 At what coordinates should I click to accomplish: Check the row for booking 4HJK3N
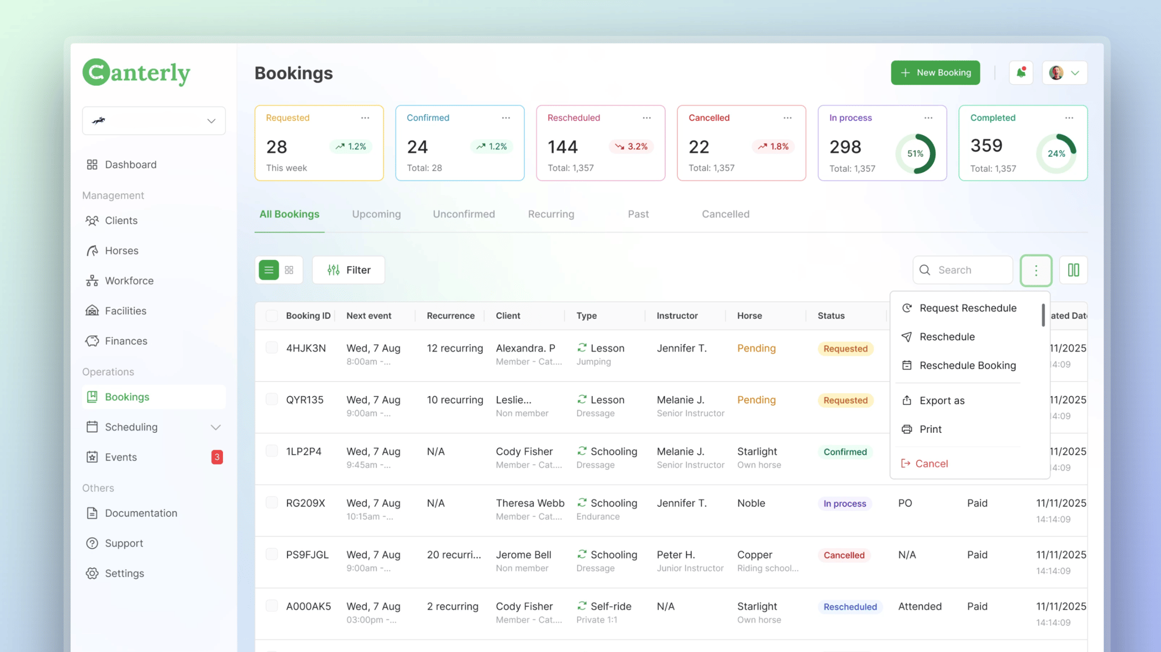tap(272, 347)
